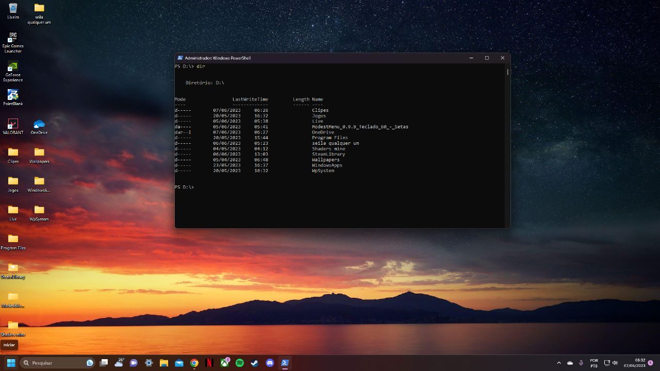Open the weather widget showing 26°

click(119, 363)
